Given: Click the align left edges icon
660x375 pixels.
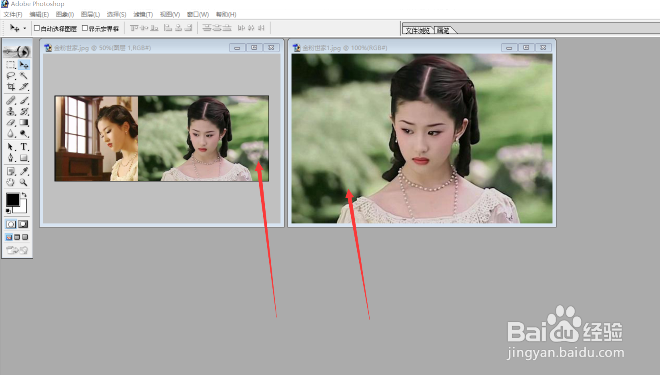Looking at the screenshot, I should [168, 28].
